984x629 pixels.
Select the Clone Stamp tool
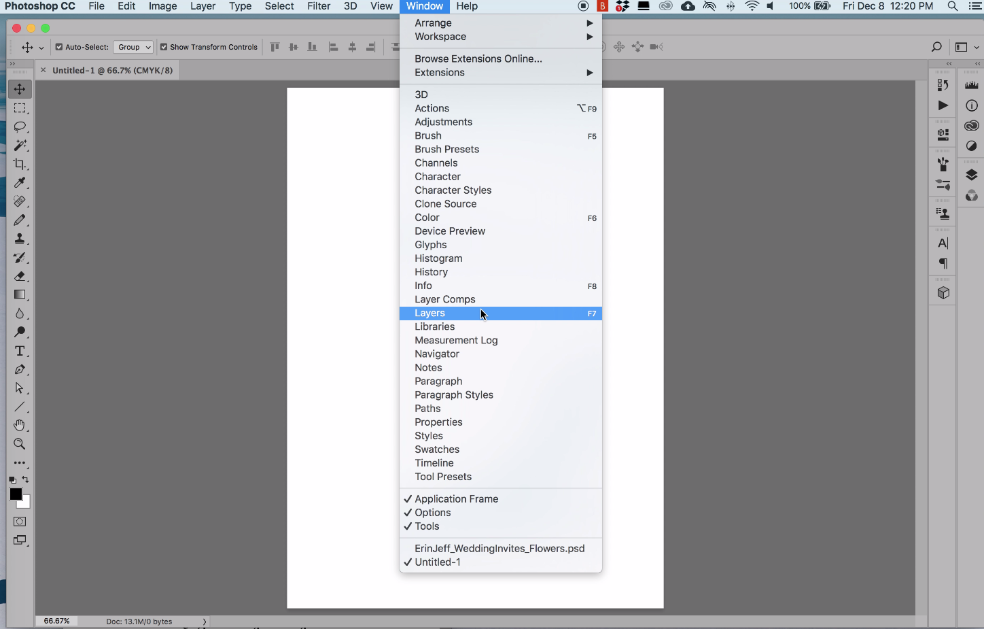20,239
